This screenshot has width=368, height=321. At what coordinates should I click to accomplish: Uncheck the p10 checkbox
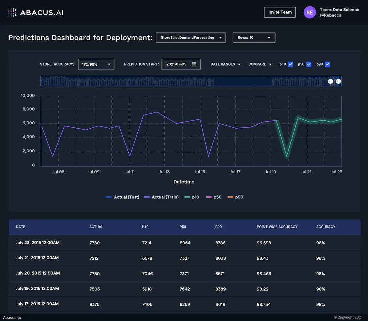(x=290, y=64)
